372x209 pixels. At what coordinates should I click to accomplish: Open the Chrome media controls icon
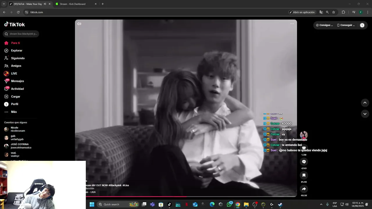pyautogui.click(x=354, y=12)
